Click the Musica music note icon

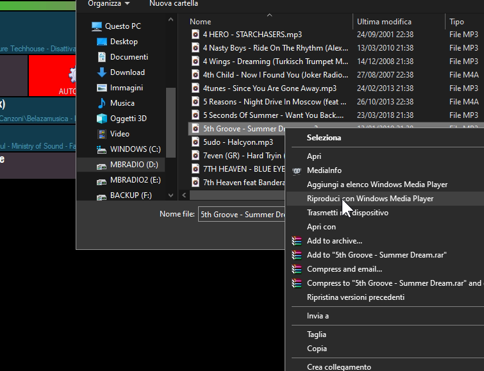coord(101,103)
